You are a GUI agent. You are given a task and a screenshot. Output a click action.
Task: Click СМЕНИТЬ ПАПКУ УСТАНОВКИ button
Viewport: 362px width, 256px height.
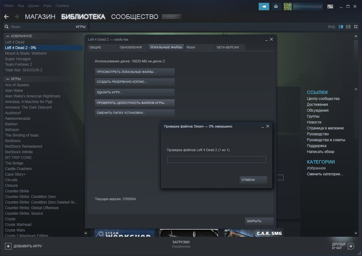tap(134, 113)
